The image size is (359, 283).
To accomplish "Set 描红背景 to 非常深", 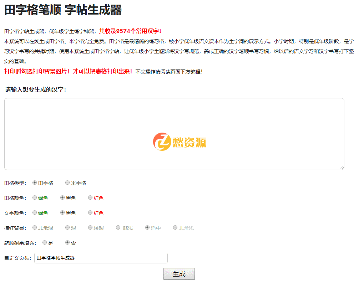I will click(x=34, y=227).
